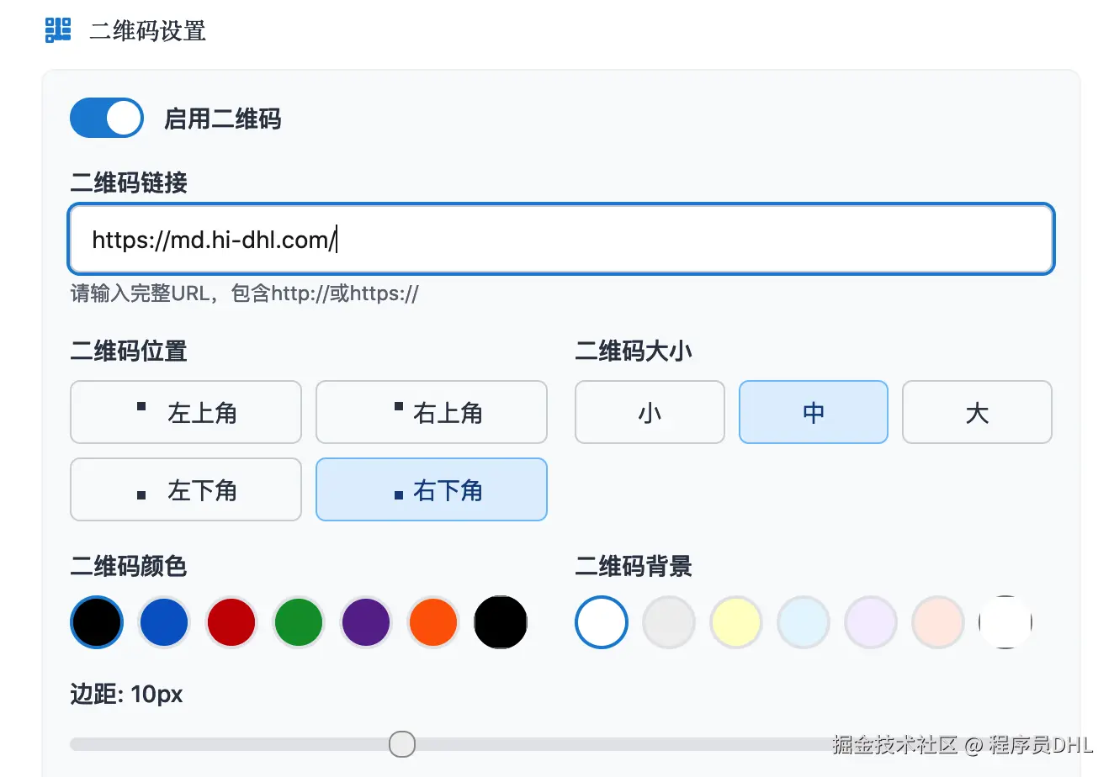Select 左上角 position button
This screenshot has width=1114, height=777.
[x=186, y=412]
